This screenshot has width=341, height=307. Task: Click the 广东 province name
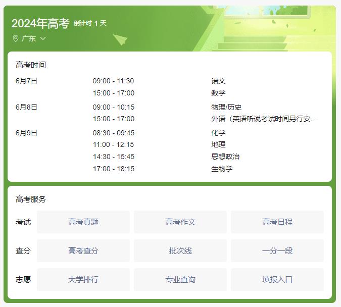[x=29, y=38]
